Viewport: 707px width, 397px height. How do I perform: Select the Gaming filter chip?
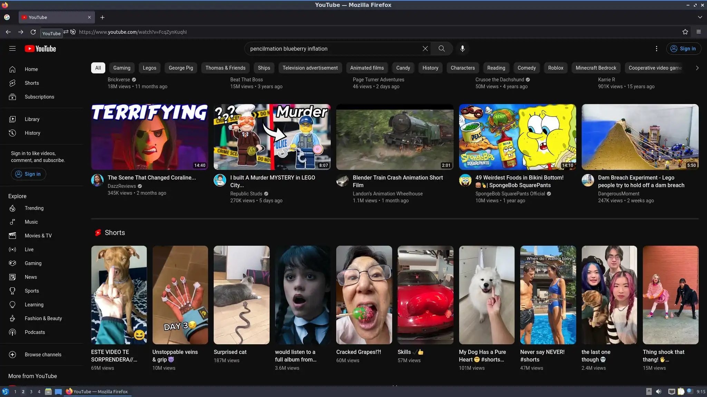(122, 68)
